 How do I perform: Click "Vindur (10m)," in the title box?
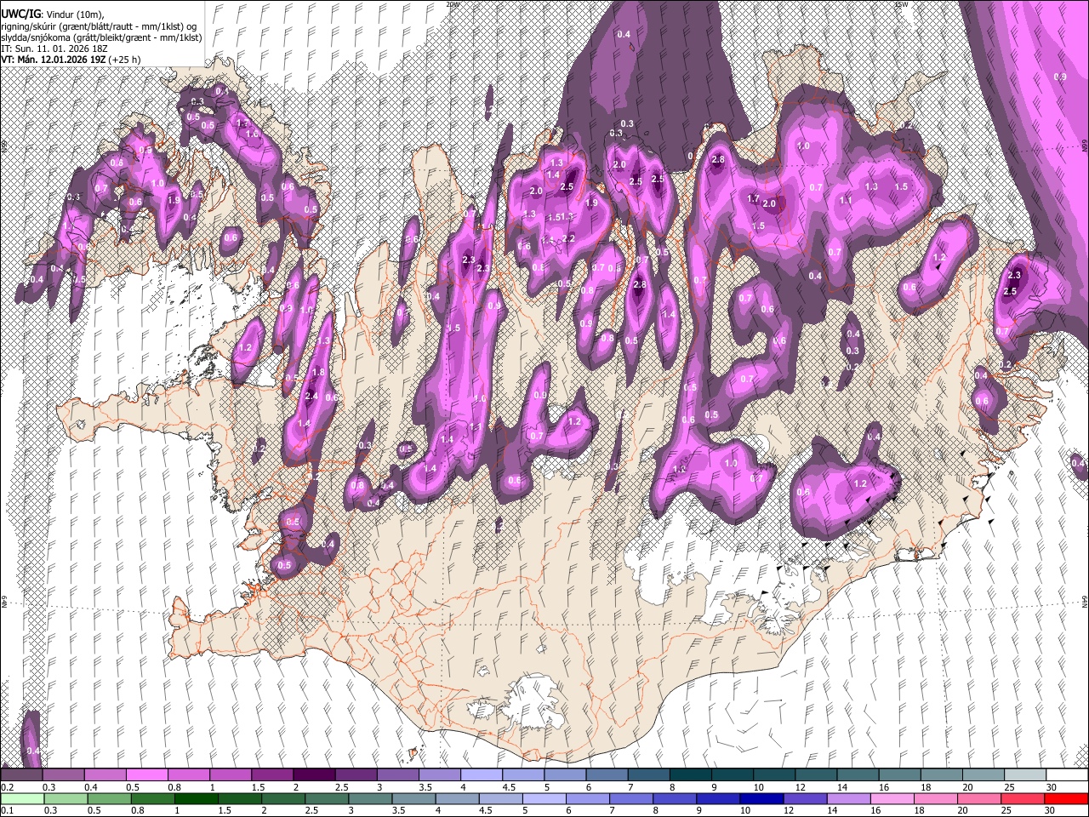pos(74,14)
